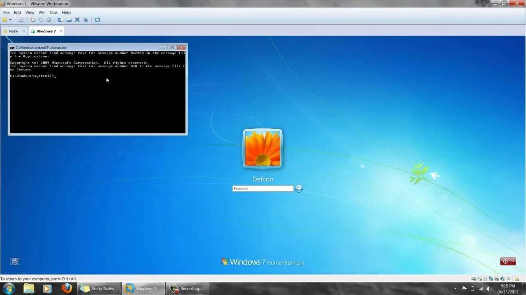
Task: Open the File menu
Action: pos(6,12)
